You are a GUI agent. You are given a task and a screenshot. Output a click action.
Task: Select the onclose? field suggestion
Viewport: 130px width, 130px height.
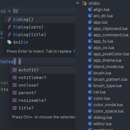pyautogui.click(x=42, y=85)
